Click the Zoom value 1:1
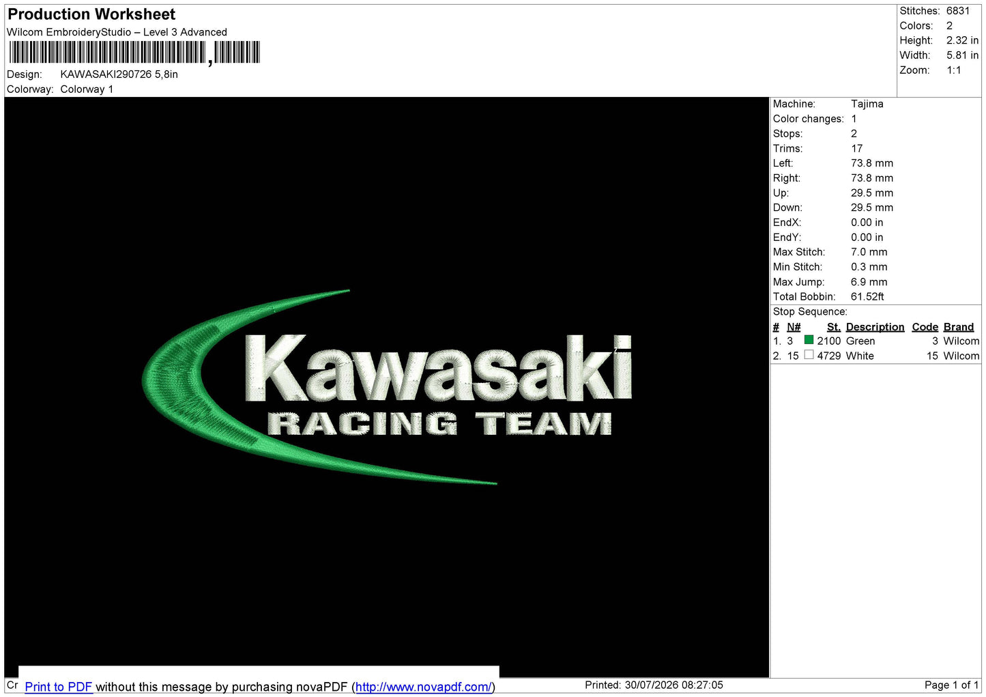The width and height of the screenshot is (986, 697). (953, 70)
